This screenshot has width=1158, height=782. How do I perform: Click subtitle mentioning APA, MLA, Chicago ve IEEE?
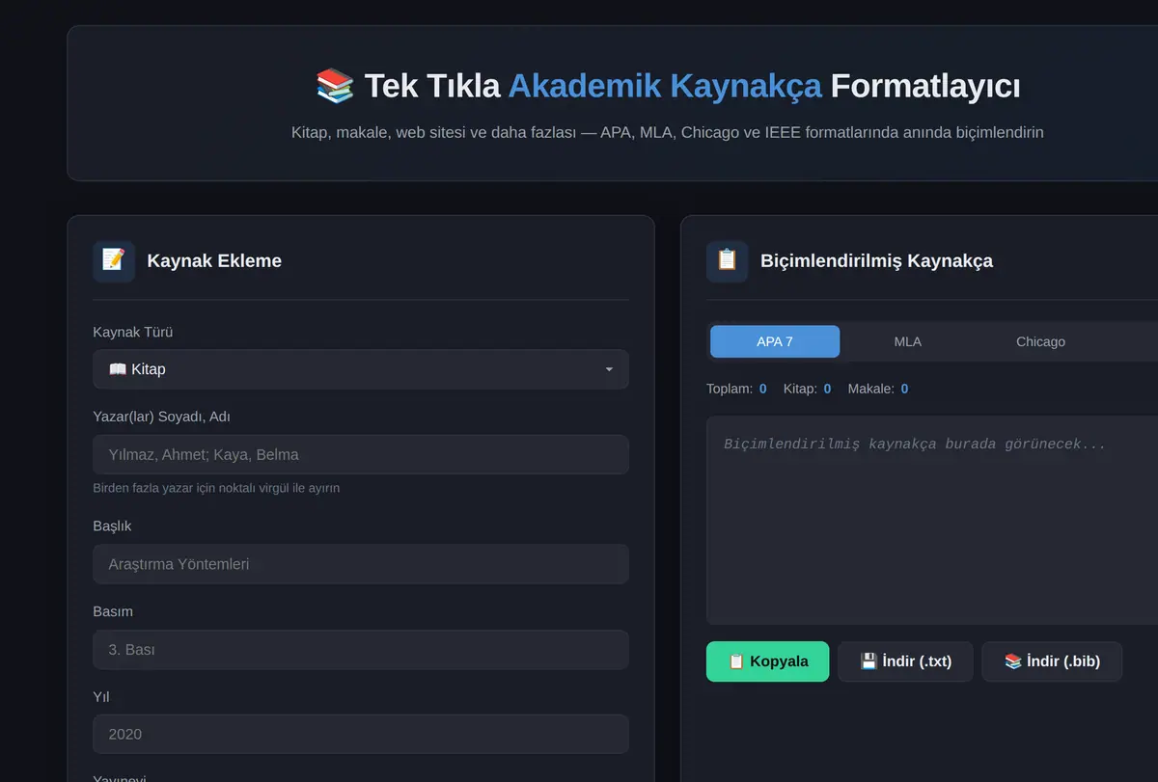[668, 132]
